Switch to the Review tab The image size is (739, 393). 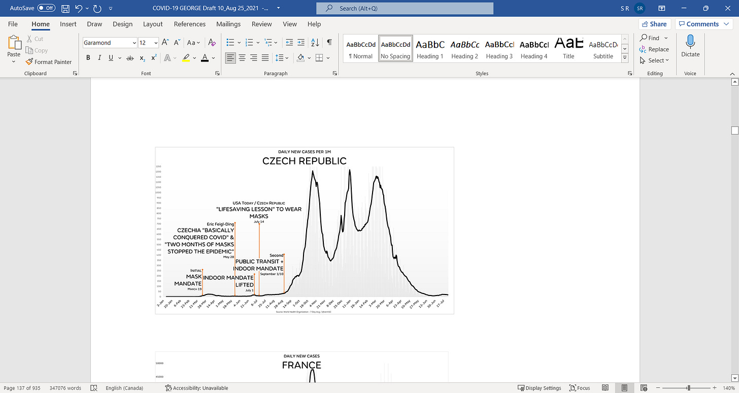[x=262, y=24]
